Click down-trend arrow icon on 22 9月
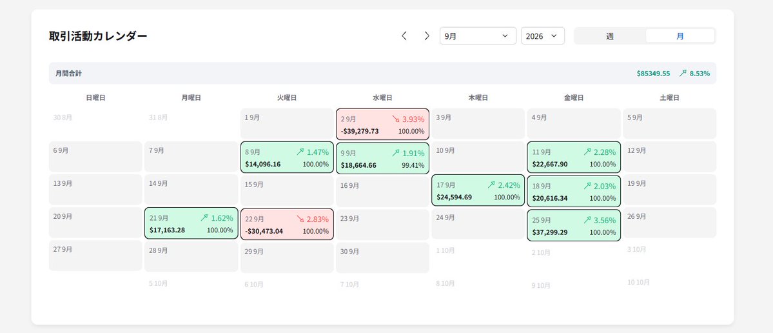This screenshot has height=333, width=773. (x=300, y=219)
